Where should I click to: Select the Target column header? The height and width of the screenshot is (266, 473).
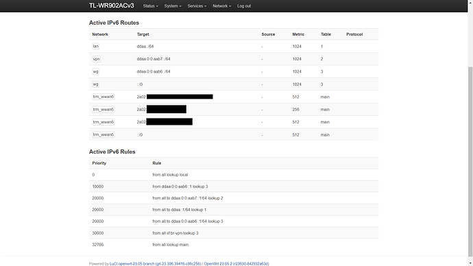pyautogui.click(x=143, y=34)
